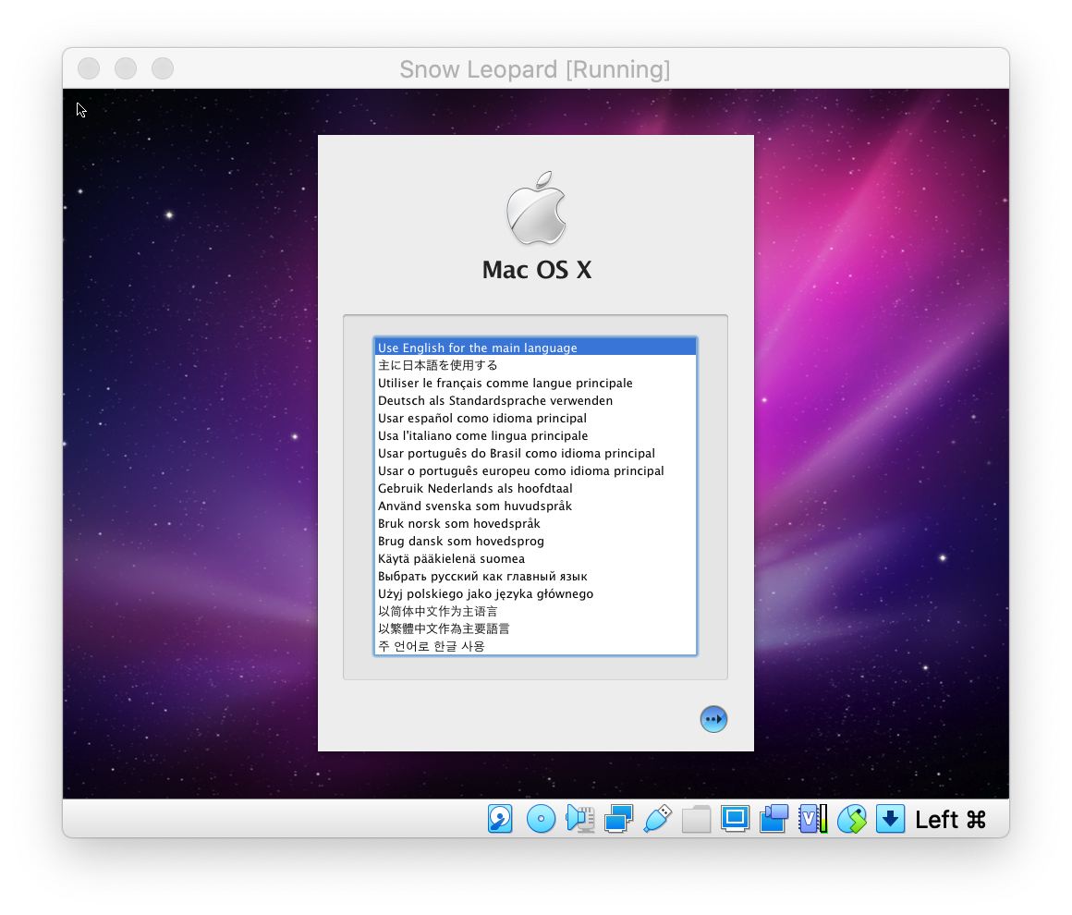Screen dimensions: 1072x915
Task: Select the Russian option Выбрать русский как главный язык
Action: [x=535, y=576]
